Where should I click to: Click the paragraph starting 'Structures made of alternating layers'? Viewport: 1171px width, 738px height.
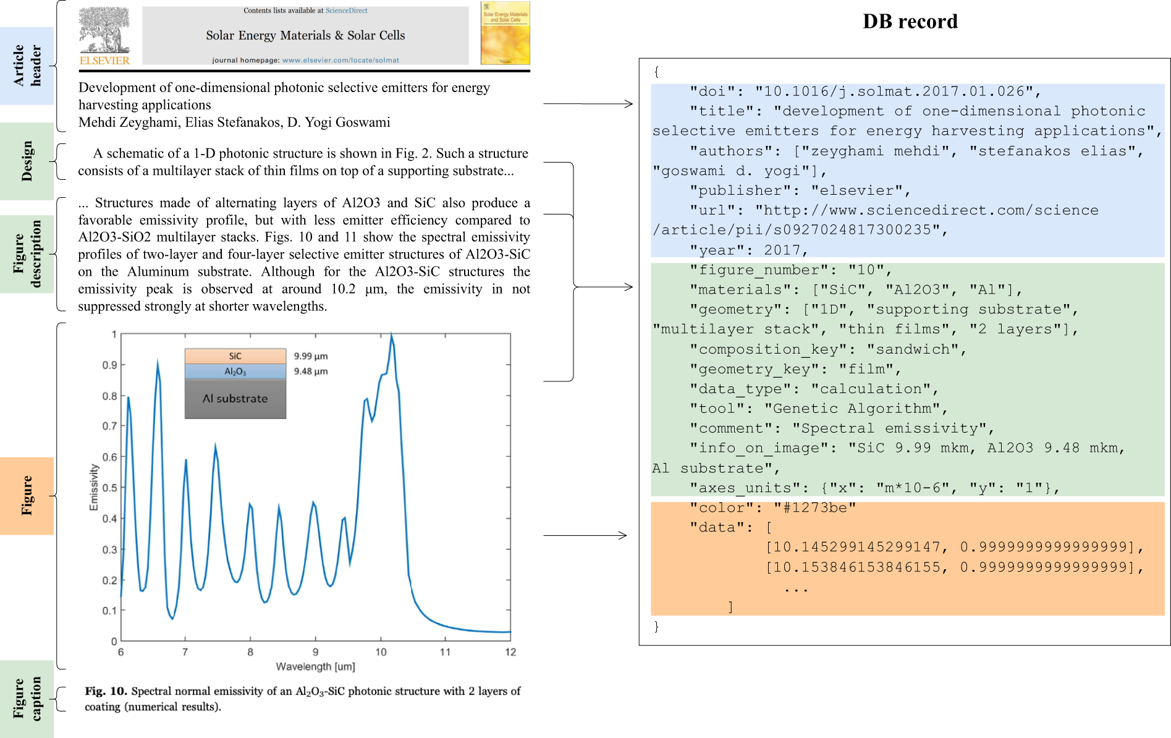click(304, 254)
